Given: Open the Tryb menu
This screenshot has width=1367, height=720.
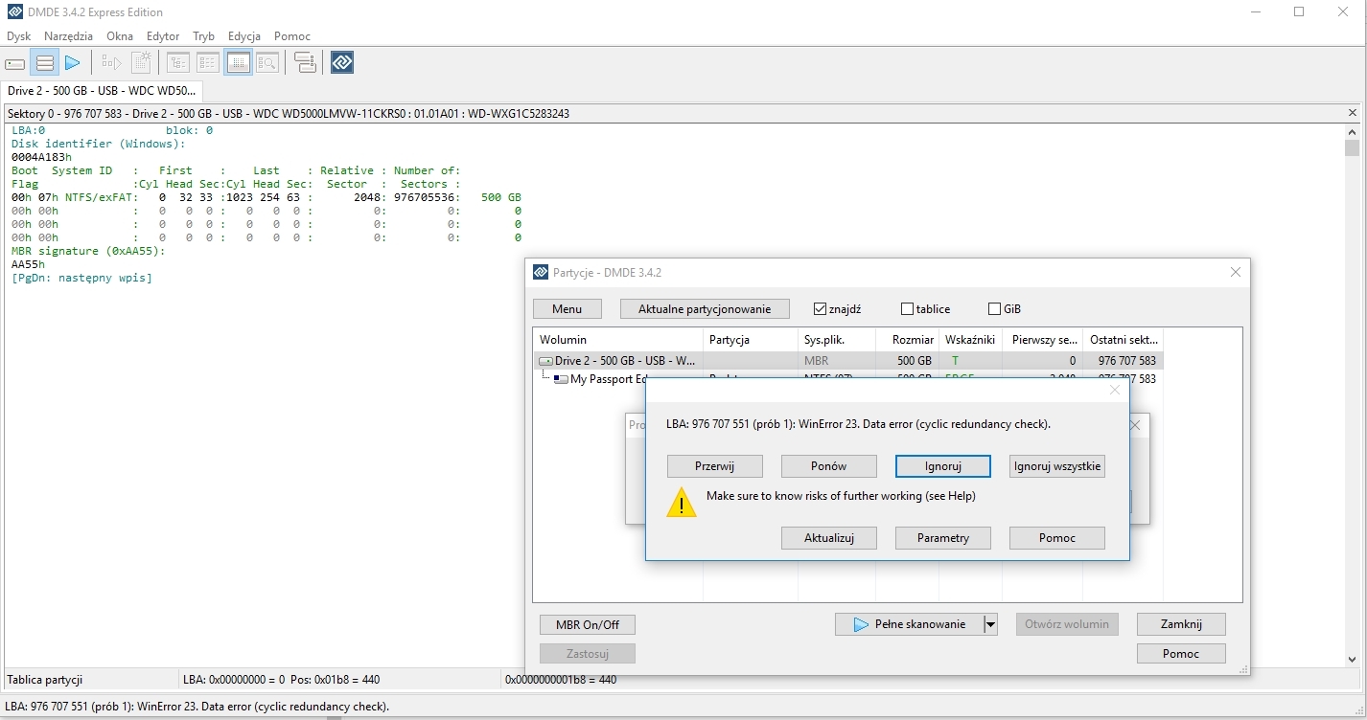Looking at the screenshot, I should pyautogui.click(x=203, y=36).
